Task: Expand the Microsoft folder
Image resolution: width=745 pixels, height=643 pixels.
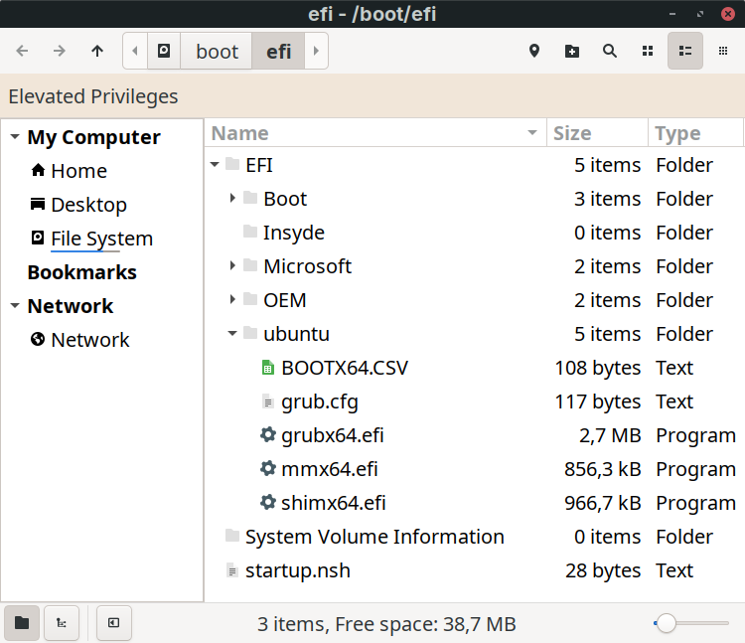Action: pos(232,266)
